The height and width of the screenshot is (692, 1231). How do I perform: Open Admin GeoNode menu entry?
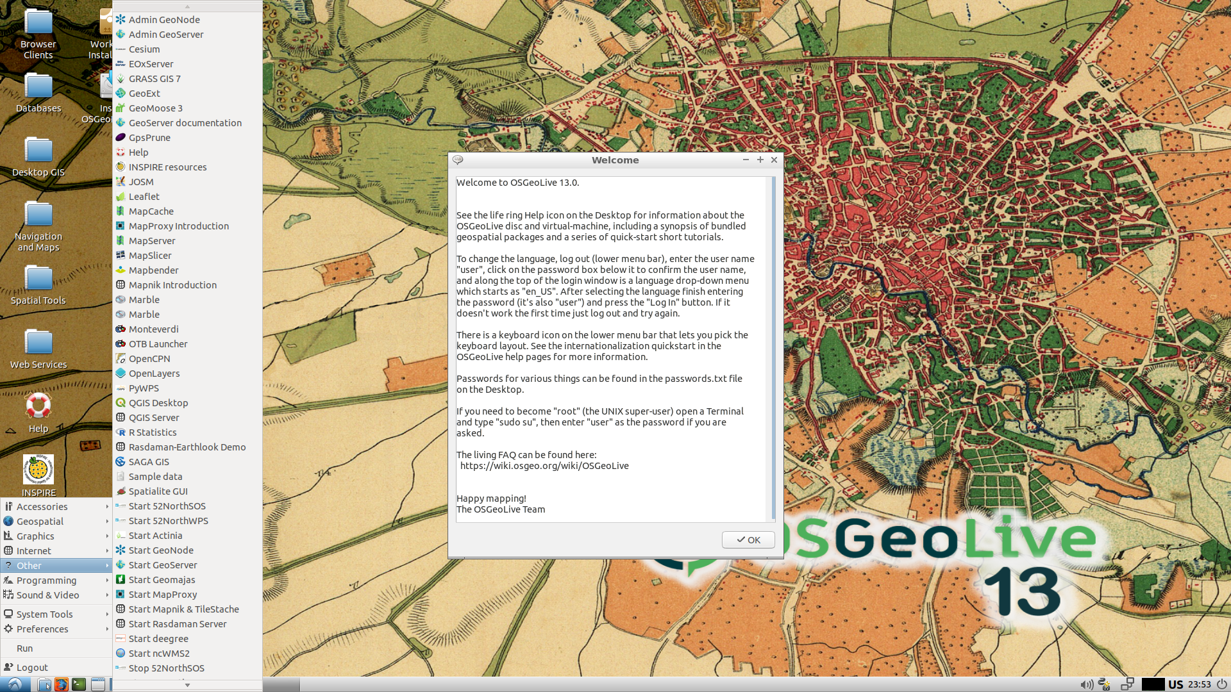click(x=187, y=19)
